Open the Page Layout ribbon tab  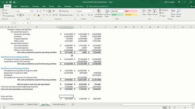[x=25, y=6]
